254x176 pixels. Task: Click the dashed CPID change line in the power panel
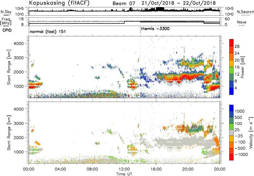point(140,67)
